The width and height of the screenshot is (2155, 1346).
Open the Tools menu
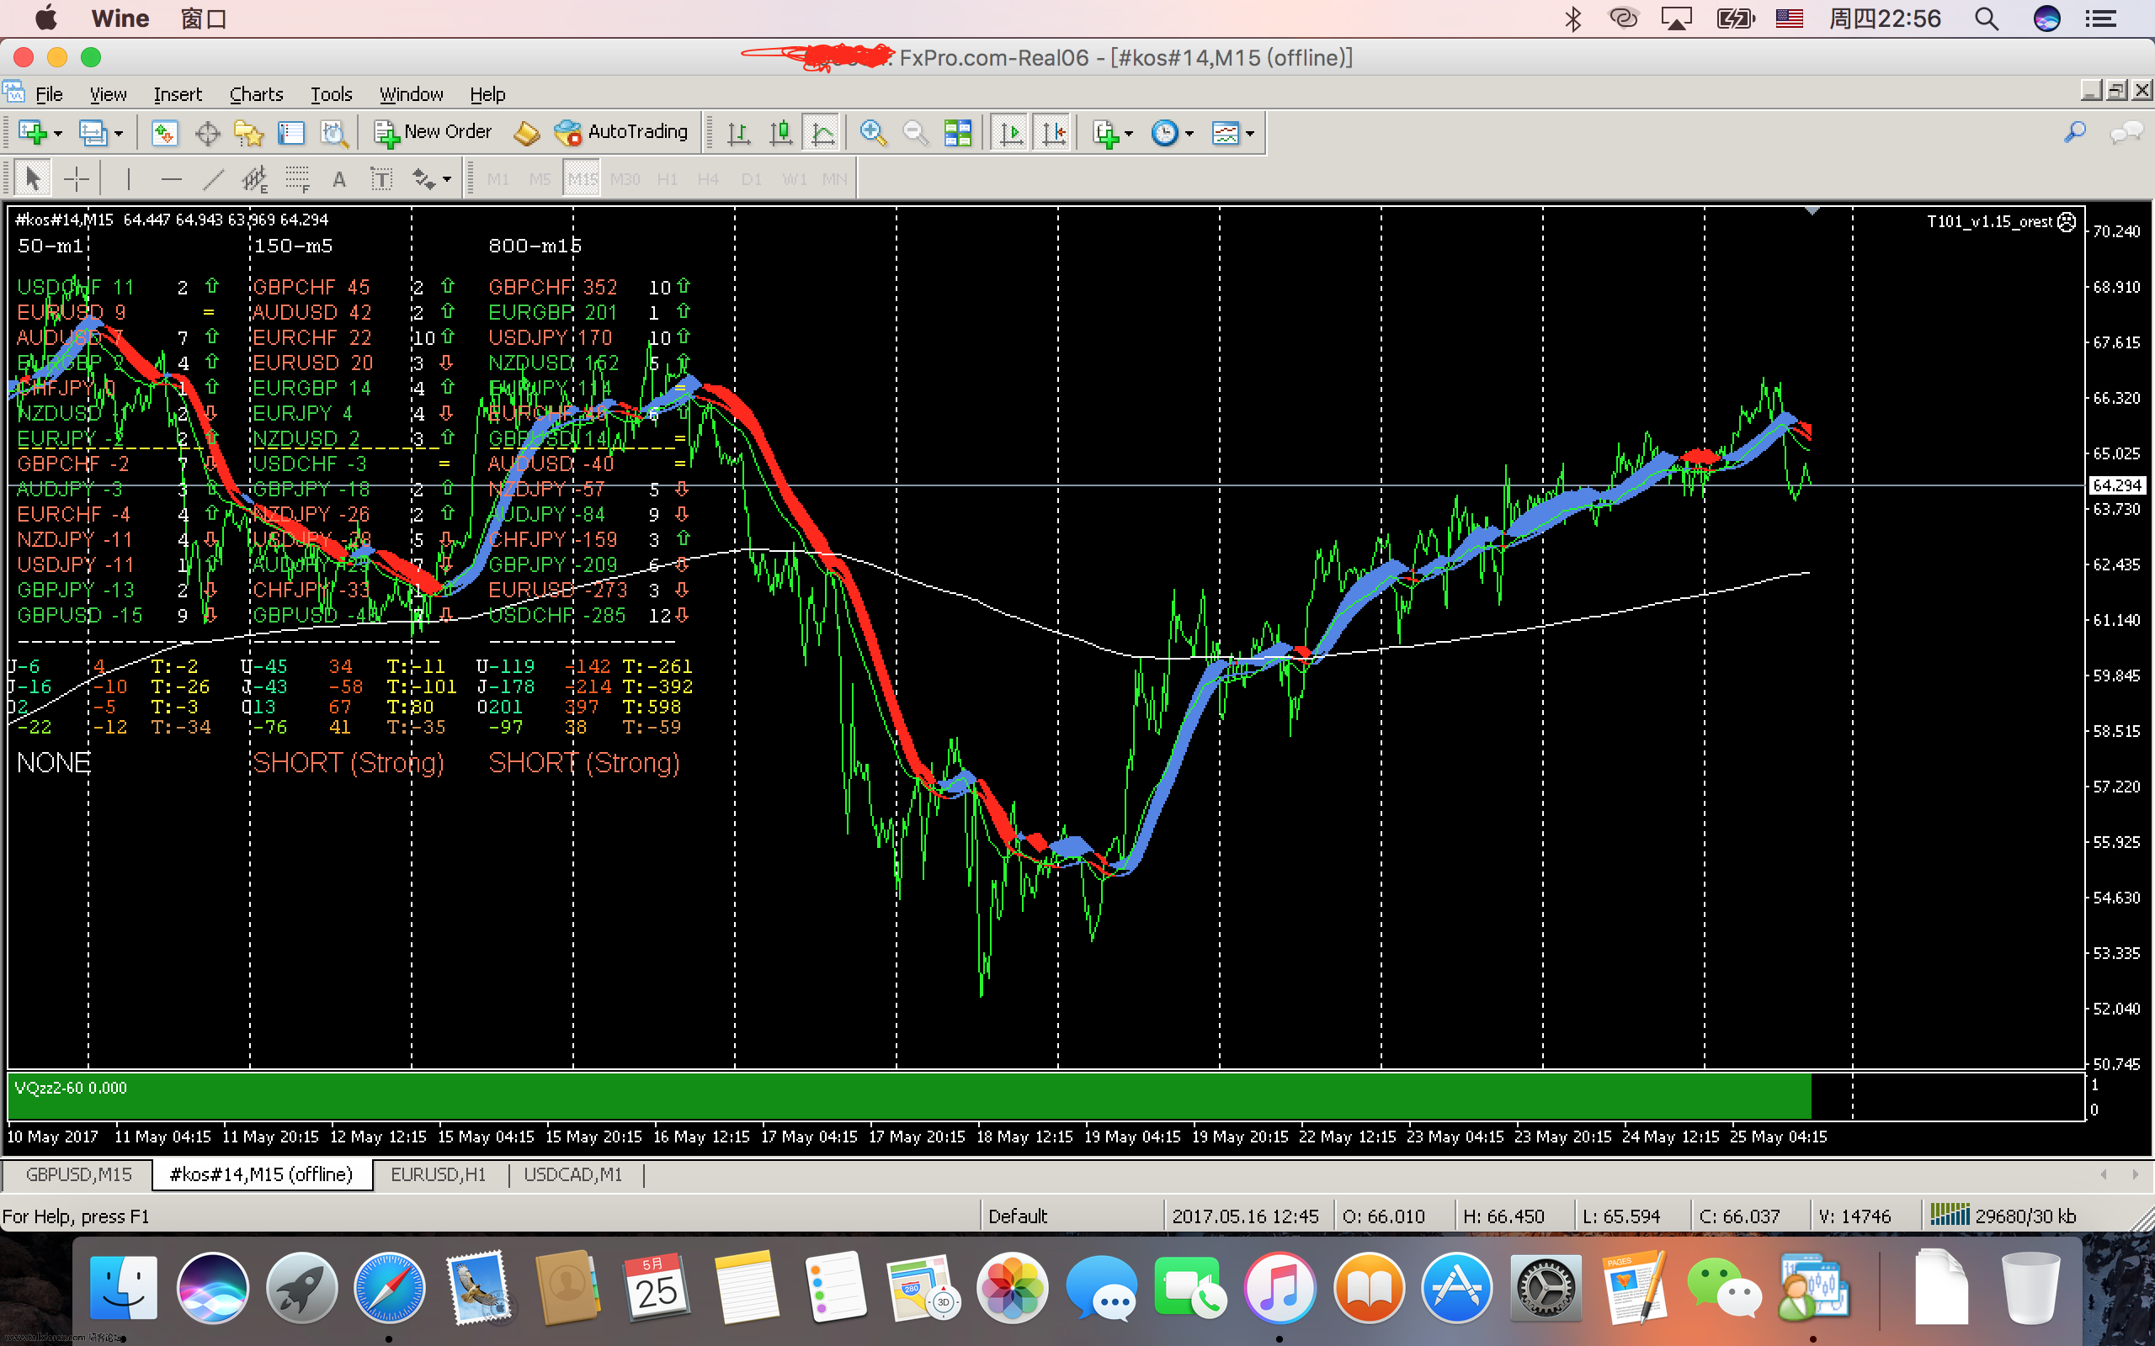click(x=332, y=93)
